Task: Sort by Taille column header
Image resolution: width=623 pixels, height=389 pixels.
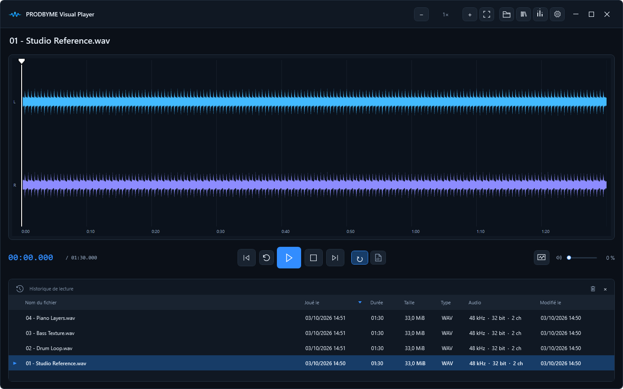Action: click(x=409, y=303)
